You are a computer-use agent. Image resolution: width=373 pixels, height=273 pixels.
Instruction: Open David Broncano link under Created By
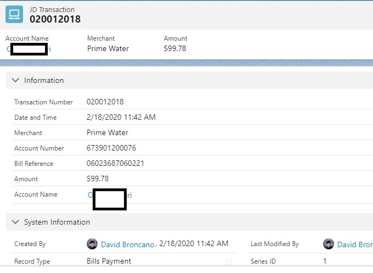click(x=128, y=244)
